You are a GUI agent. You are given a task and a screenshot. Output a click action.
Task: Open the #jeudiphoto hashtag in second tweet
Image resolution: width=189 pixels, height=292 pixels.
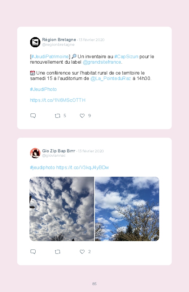43,167
